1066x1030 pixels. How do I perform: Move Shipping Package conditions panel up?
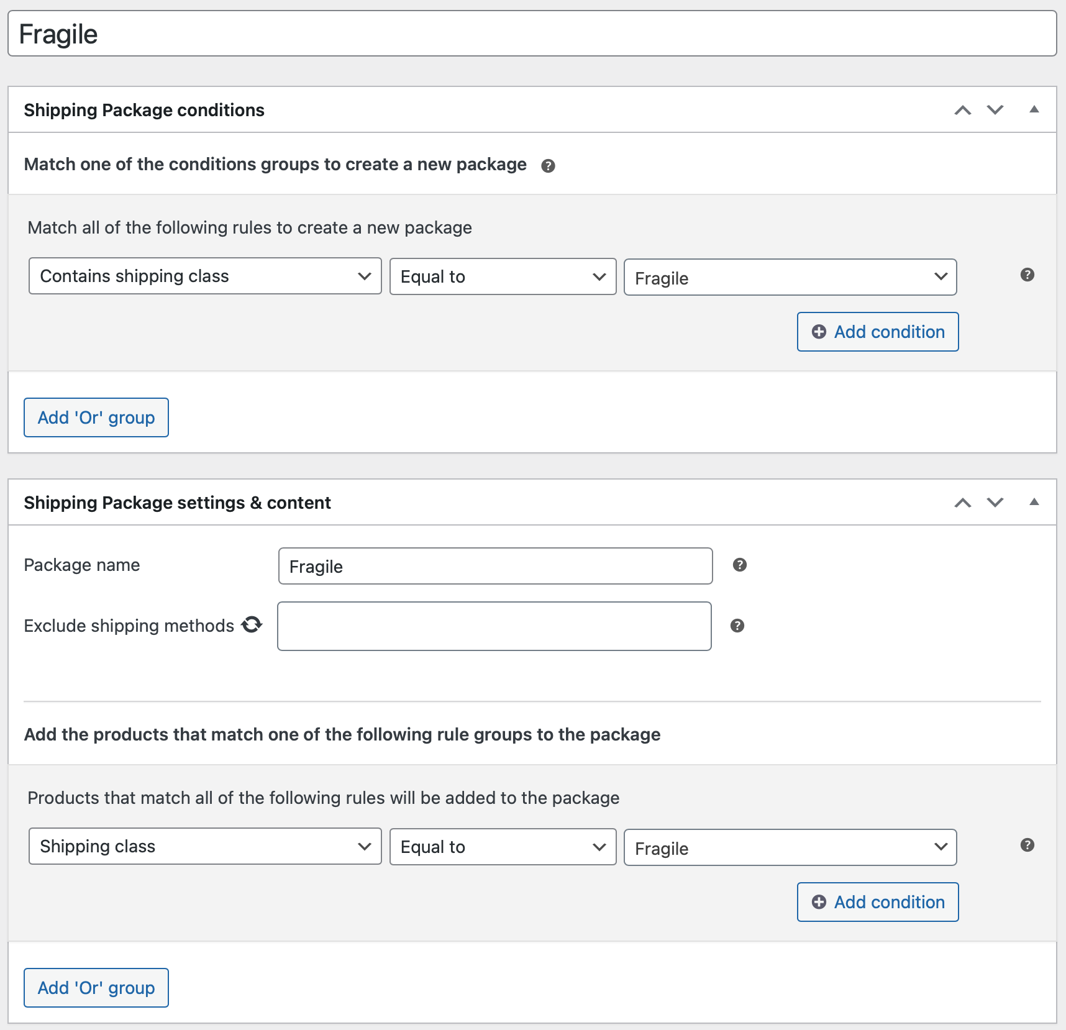click(963, 110)
